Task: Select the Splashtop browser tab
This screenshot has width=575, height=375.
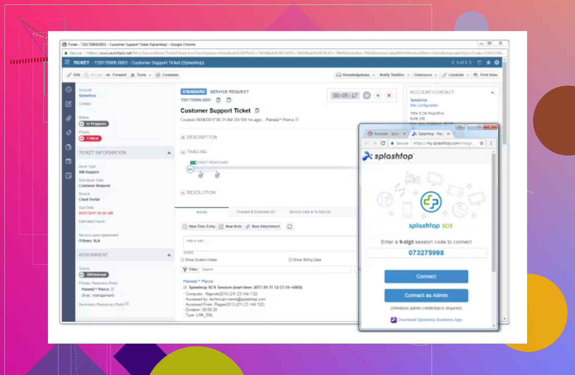Action: (431, 133)
